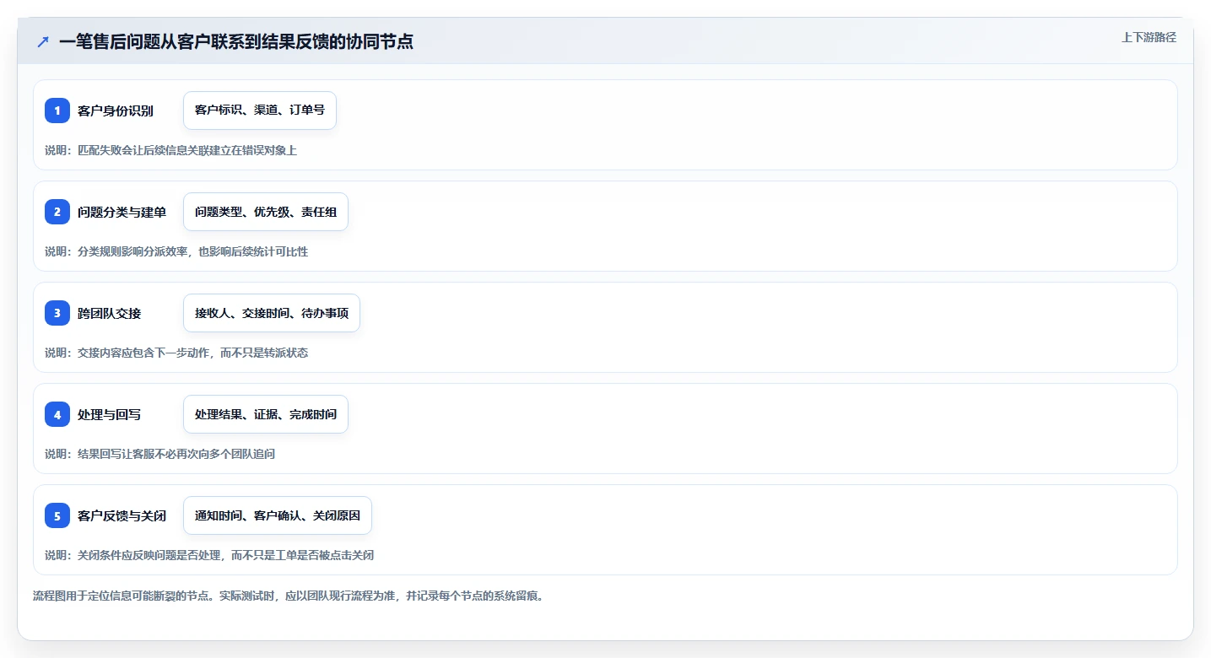Click the 通知时间、客户确认、关闭原因 chip
The image size is (1211, 658).
pos(278,515)
